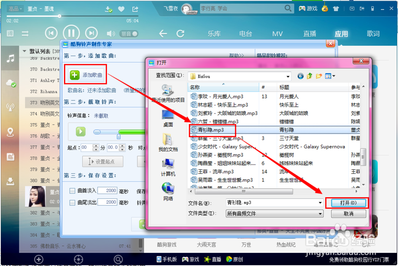Open 最近使用的项目 in places bar
The image size is (398, 266).
168,94
